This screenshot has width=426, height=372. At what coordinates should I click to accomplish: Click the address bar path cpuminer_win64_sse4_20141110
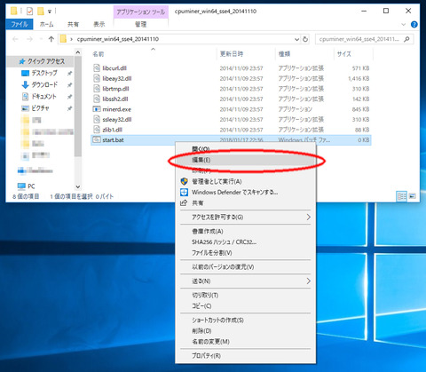coord(118,39)
